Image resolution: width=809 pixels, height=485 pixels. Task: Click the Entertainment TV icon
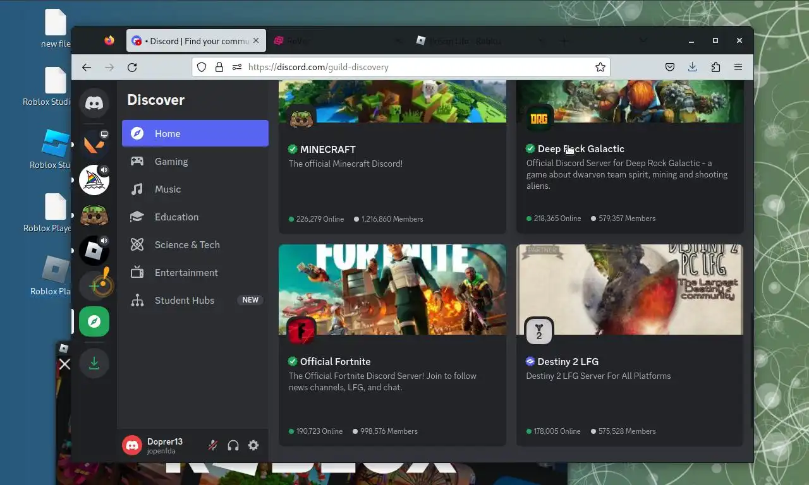pos(137,272)
